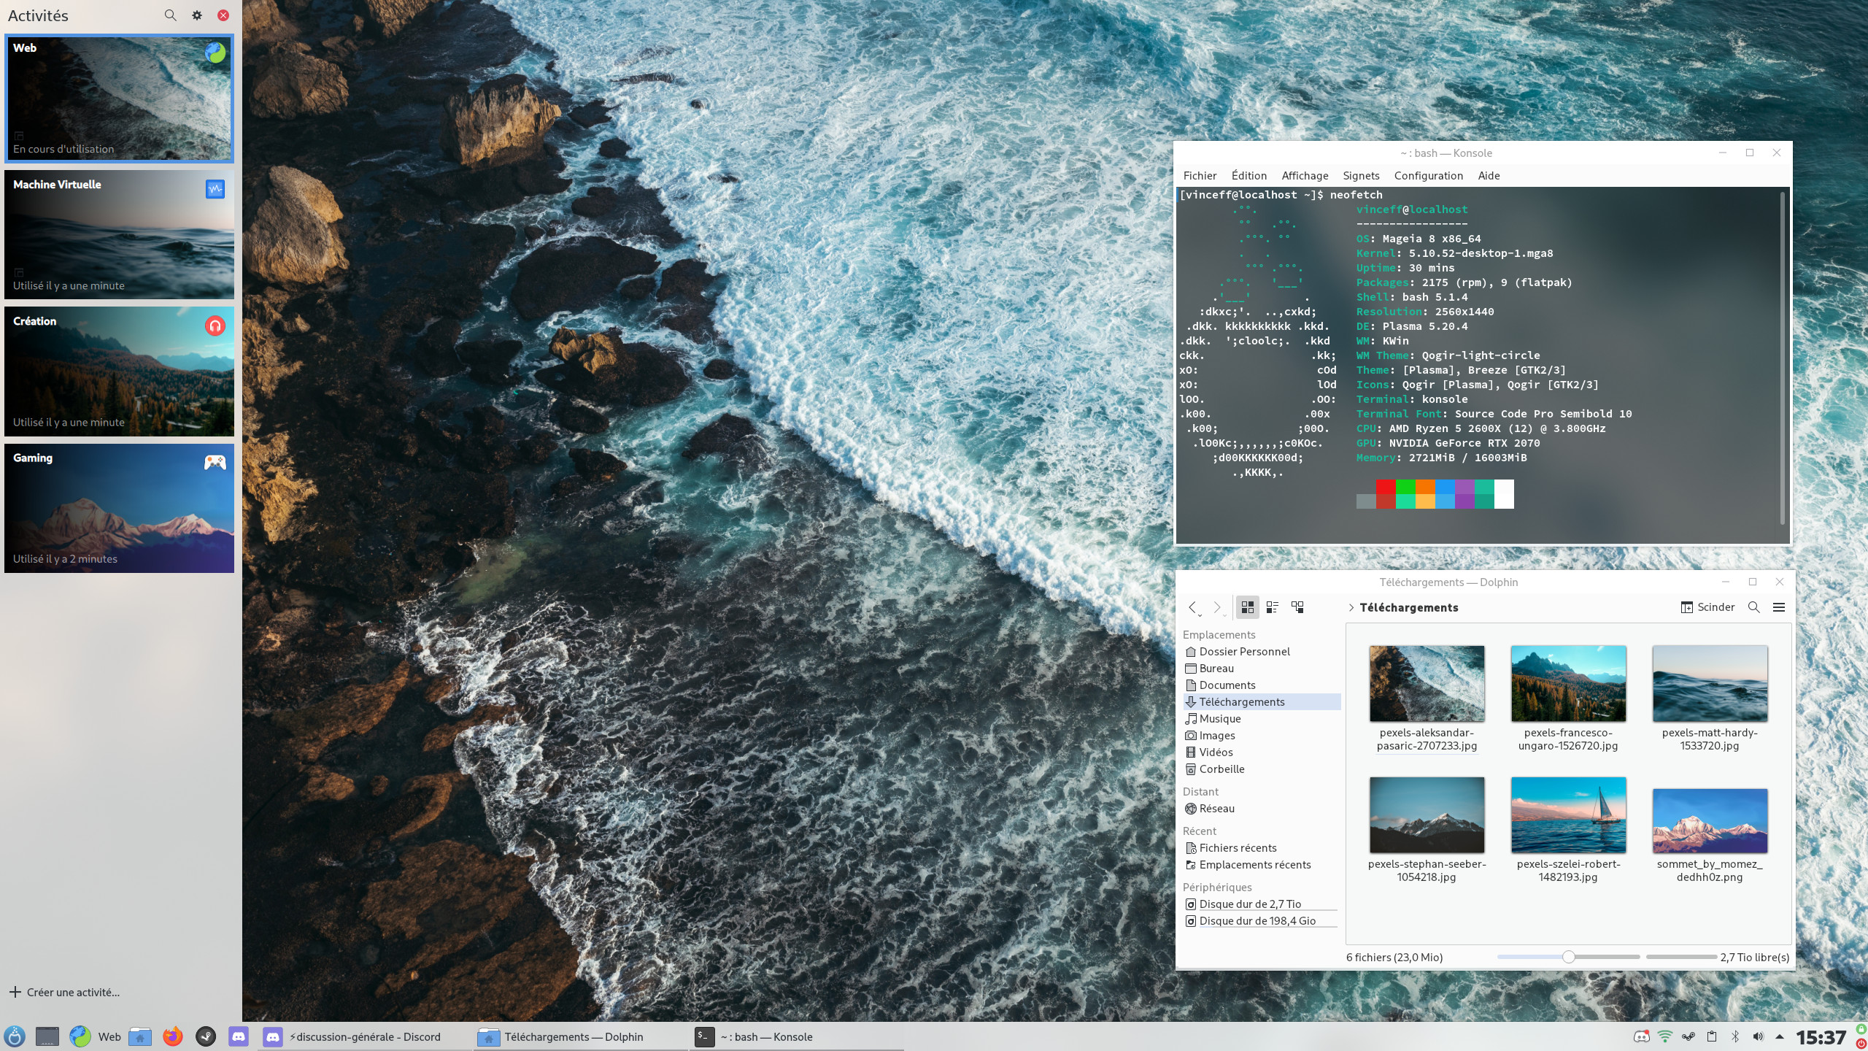Select Dolphin details tree view mode
1868x1051 pixels.
1297,607
